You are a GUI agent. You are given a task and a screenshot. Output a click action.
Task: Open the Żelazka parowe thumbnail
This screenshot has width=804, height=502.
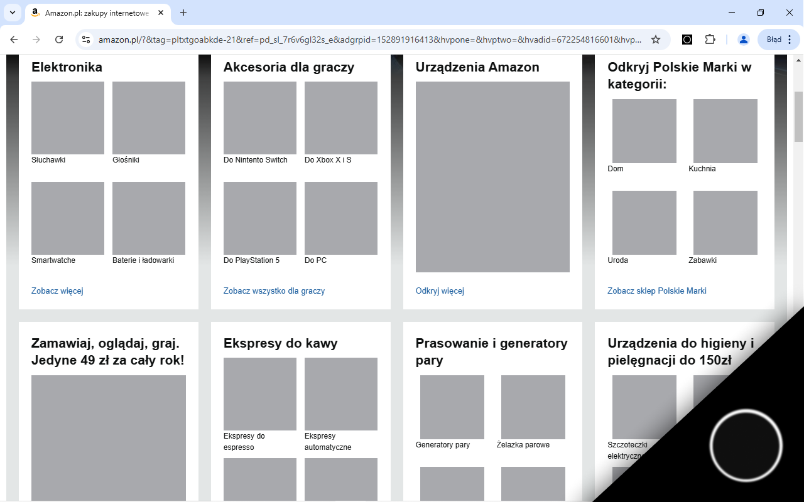(533, 407)
